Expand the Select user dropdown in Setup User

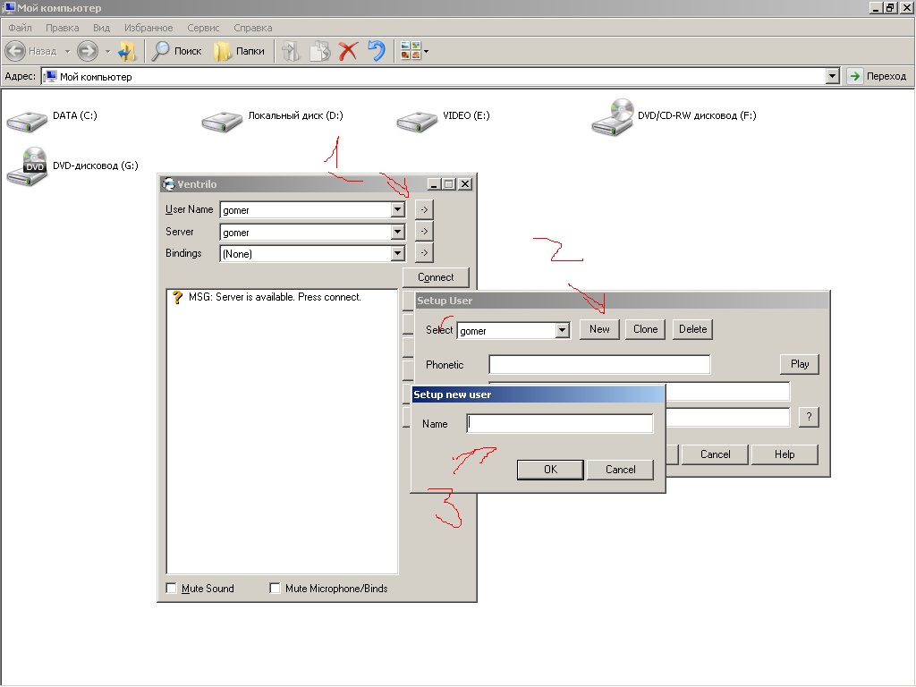[x=562, y=330]
